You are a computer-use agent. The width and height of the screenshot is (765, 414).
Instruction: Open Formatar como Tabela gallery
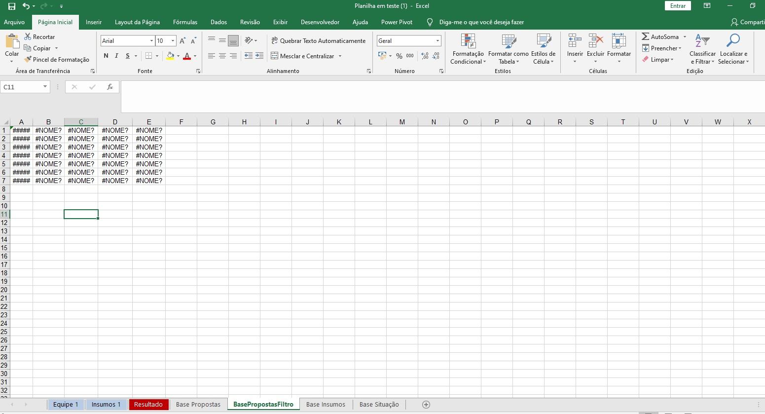[508, 49]
